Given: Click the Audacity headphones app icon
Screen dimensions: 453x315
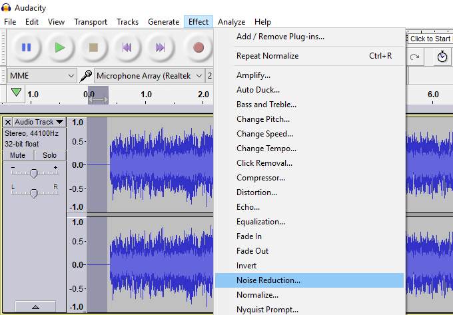Looking at the screenshot, I should pos(6,7).
